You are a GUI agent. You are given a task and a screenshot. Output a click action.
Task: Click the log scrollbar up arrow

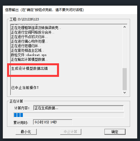tap(125, 27)
